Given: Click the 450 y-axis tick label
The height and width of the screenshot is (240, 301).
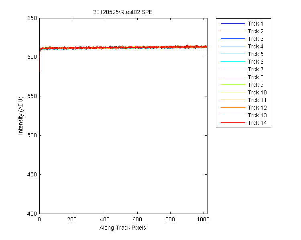Looking at the screenshot, I should coord(32,174).
